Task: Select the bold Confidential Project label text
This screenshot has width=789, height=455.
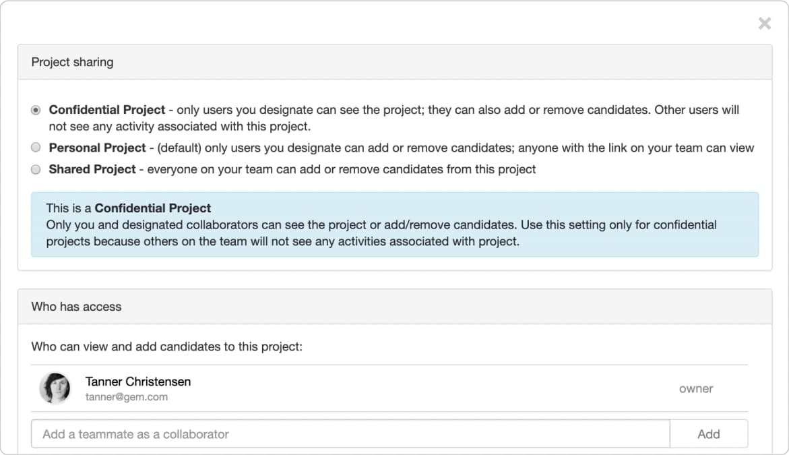Action: pos(107,109)
